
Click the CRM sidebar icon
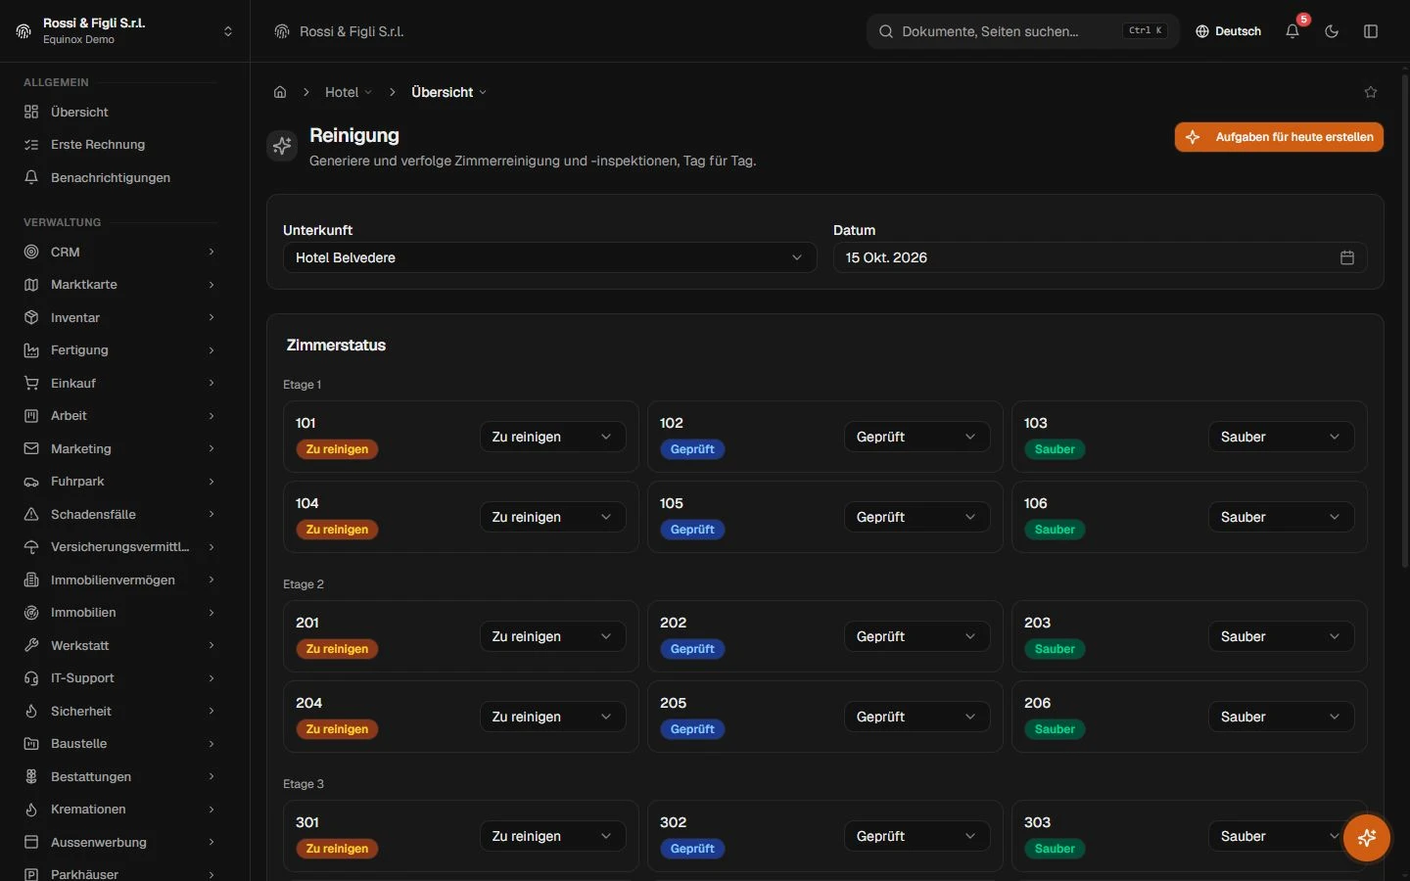tap(31, 252)
